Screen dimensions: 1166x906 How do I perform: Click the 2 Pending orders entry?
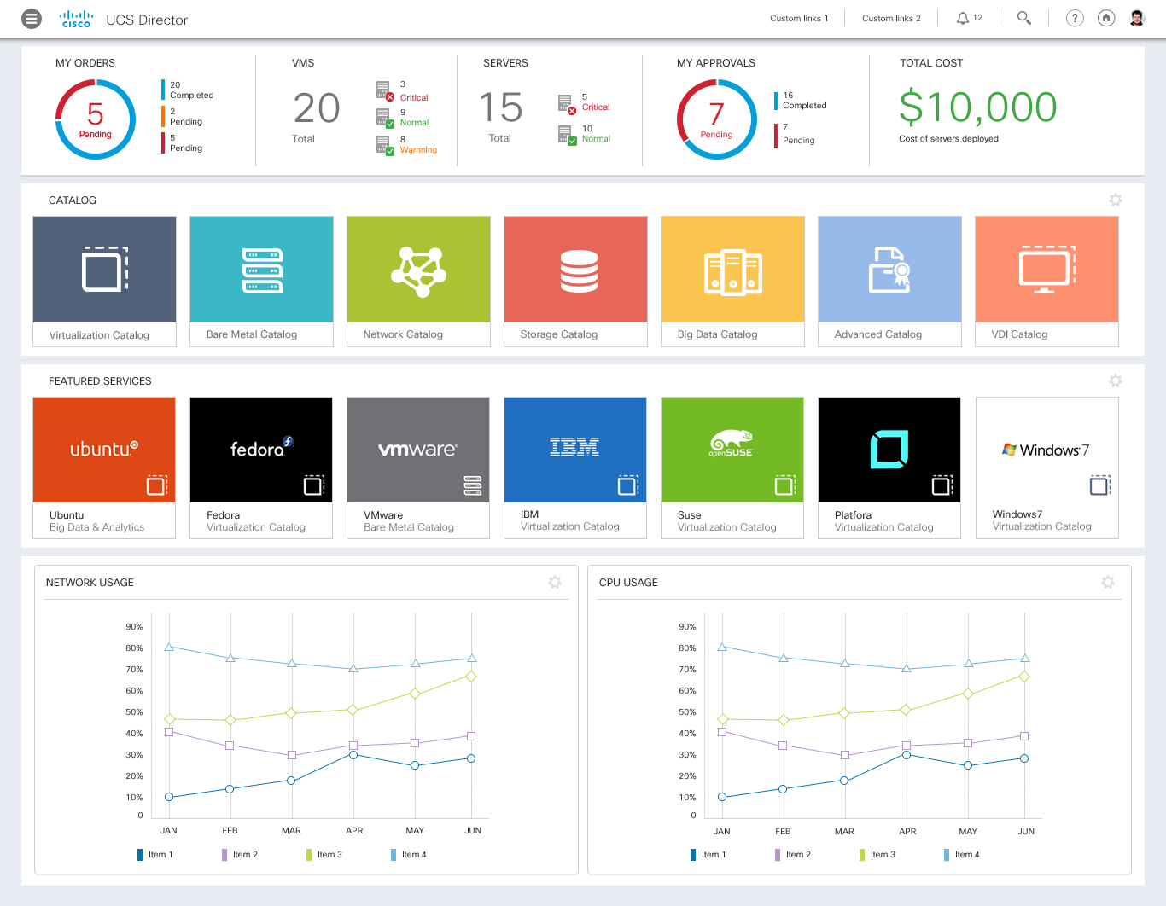point(183,116)
